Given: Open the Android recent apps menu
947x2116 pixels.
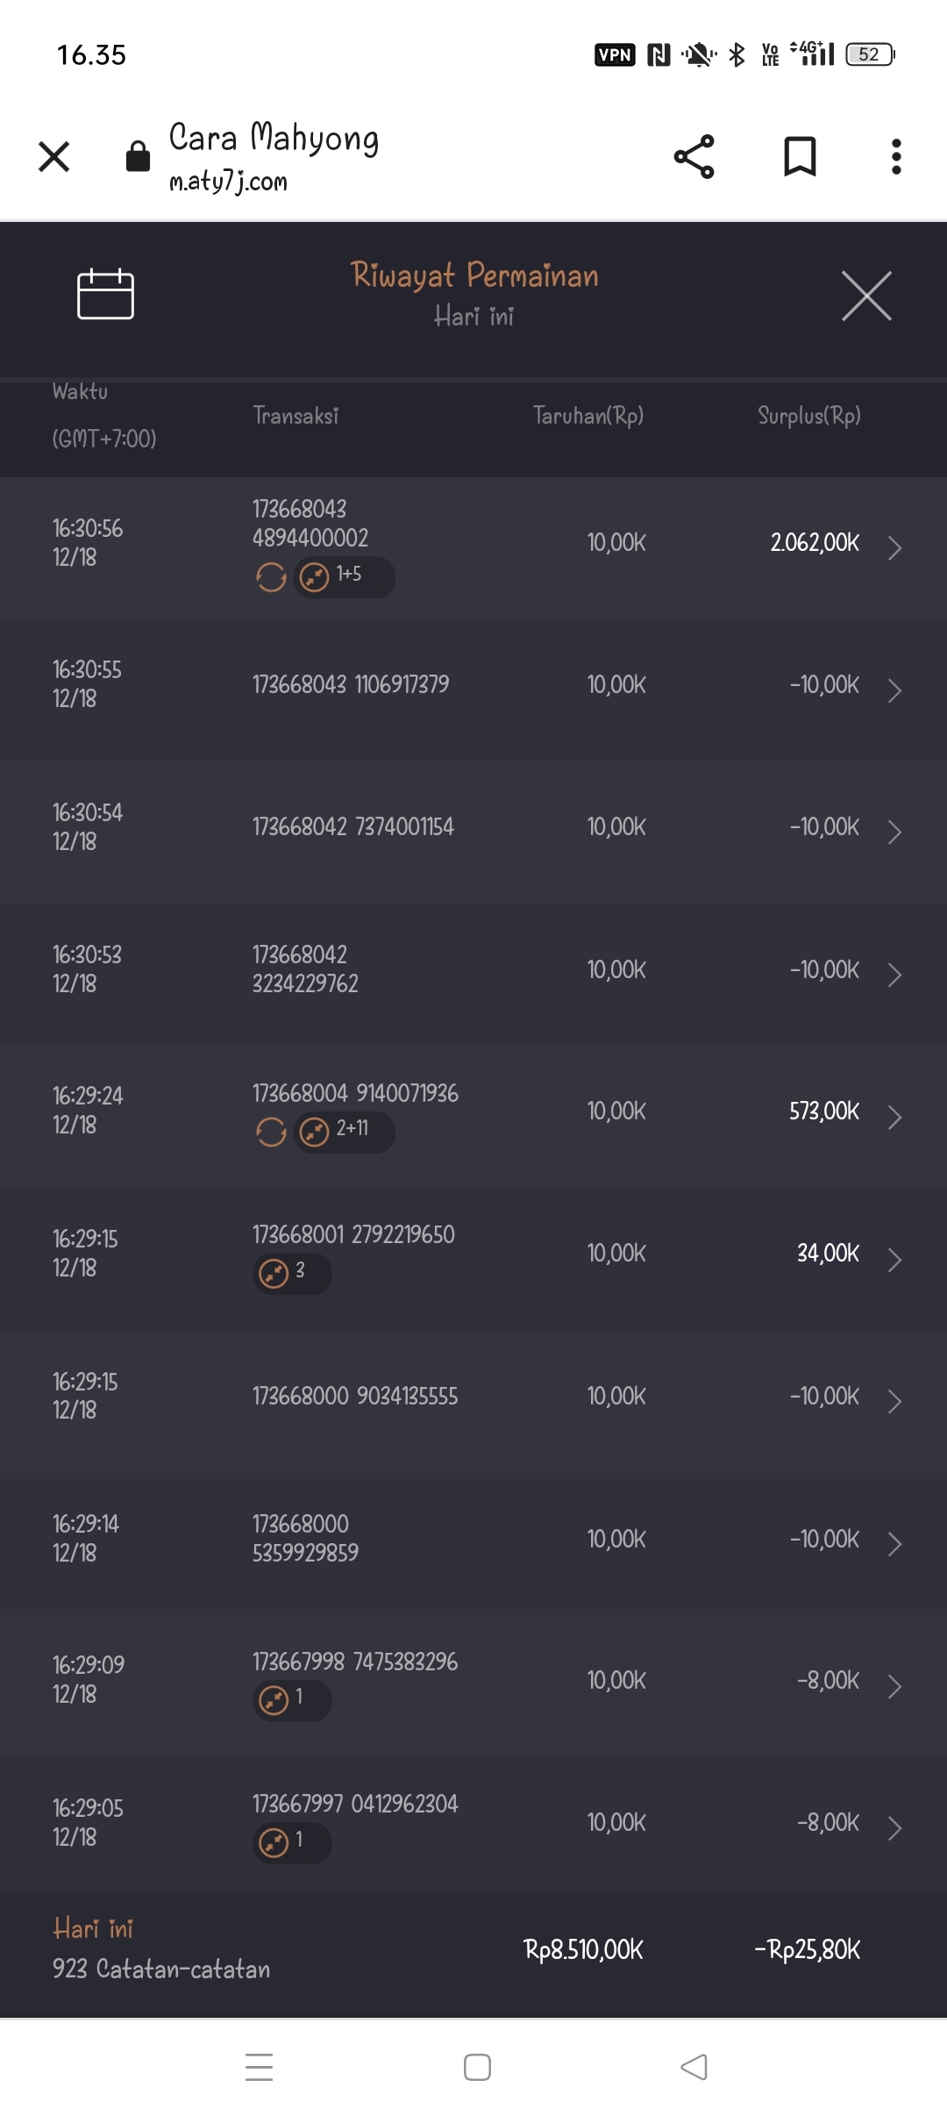Looking at the screenshot, I should (x=259, y=2067).
